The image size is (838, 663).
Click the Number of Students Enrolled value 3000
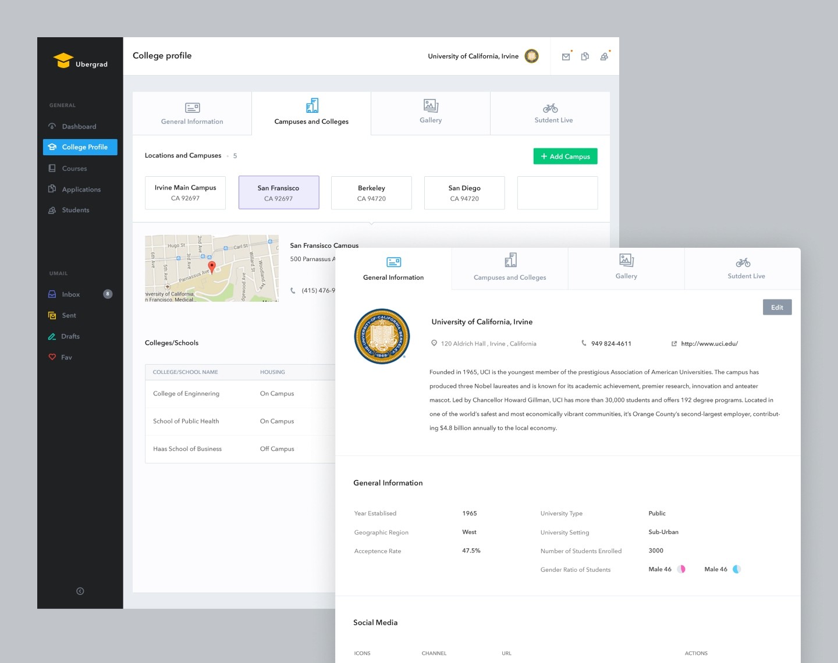pyautogui.click(x=656, y=551)
